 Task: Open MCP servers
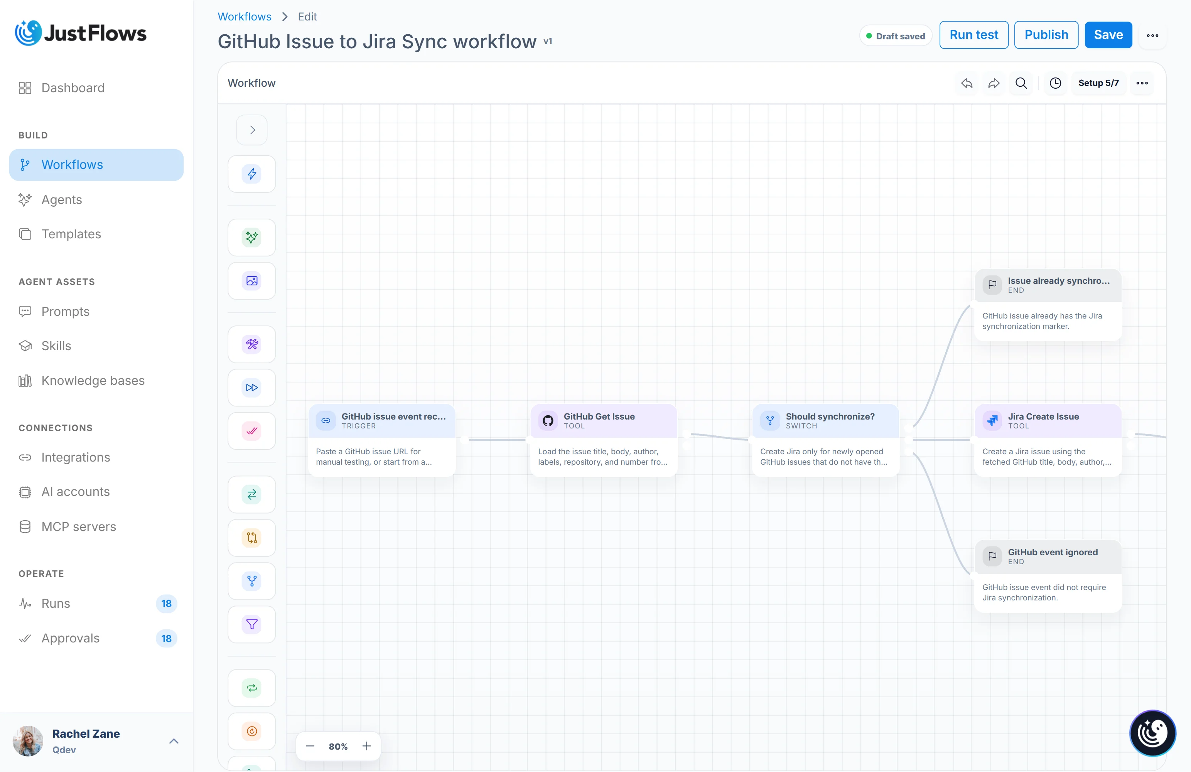96,527
